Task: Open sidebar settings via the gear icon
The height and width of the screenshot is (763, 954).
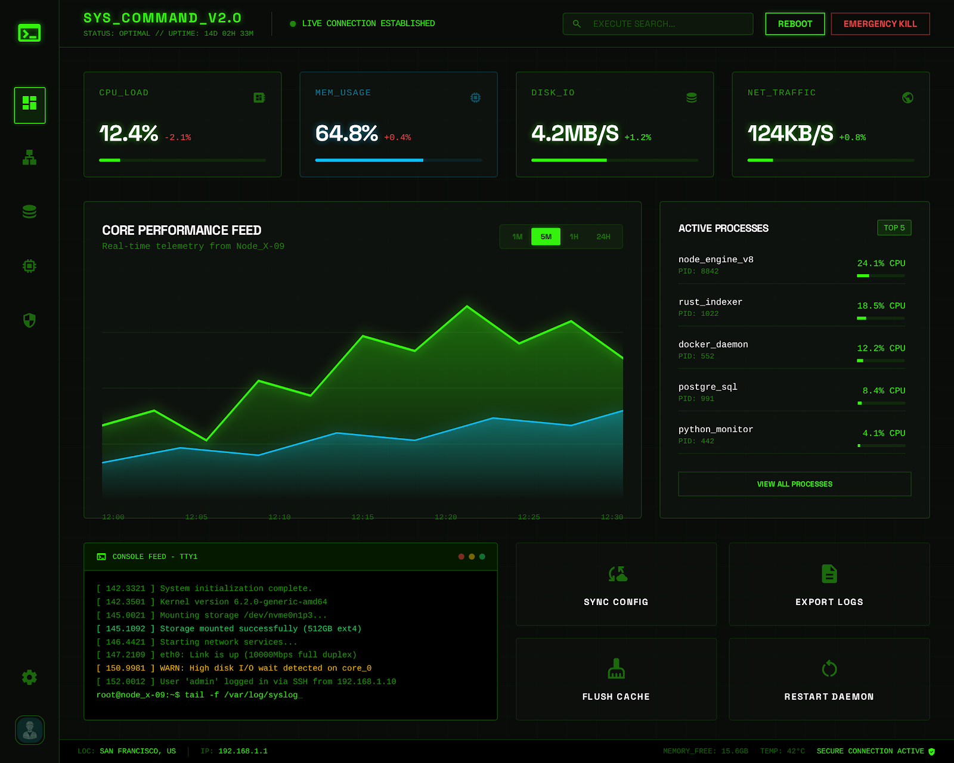Action: [29, 677]
